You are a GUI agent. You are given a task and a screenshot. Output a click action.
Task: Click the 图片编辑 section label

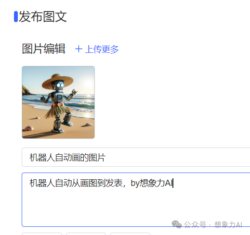(x=44, y=49)
